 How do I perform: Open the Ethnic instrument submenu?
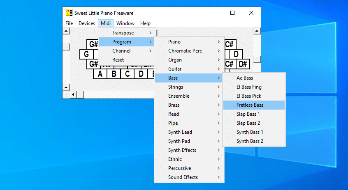[x=189, y=159]
